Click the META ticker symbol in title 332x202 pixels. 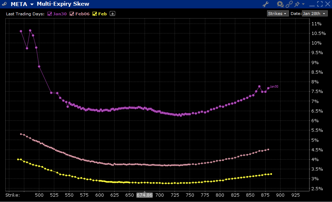[19, 4]
